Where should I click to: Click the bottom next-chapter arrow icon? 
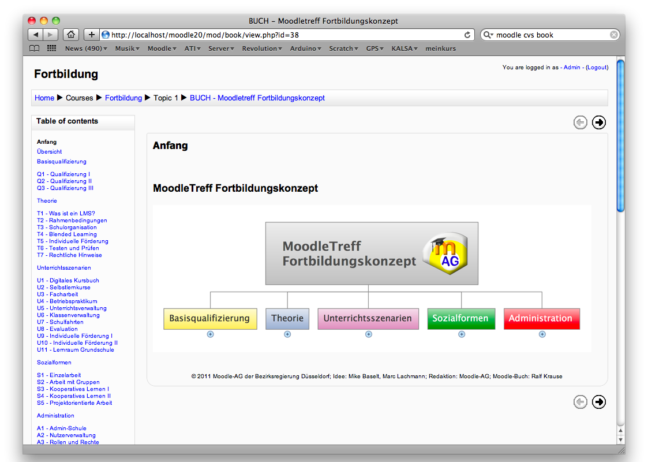pos(599,401)
